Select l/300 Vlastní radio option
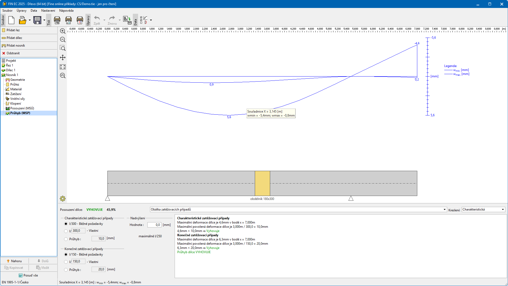The image size is (508, 286). pyautogui.click(x=66, y=231)
